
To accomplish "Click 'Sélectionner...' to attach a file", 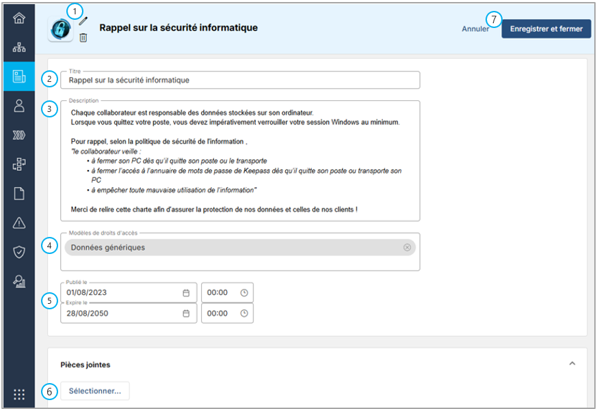I will [x=95, y=391].
